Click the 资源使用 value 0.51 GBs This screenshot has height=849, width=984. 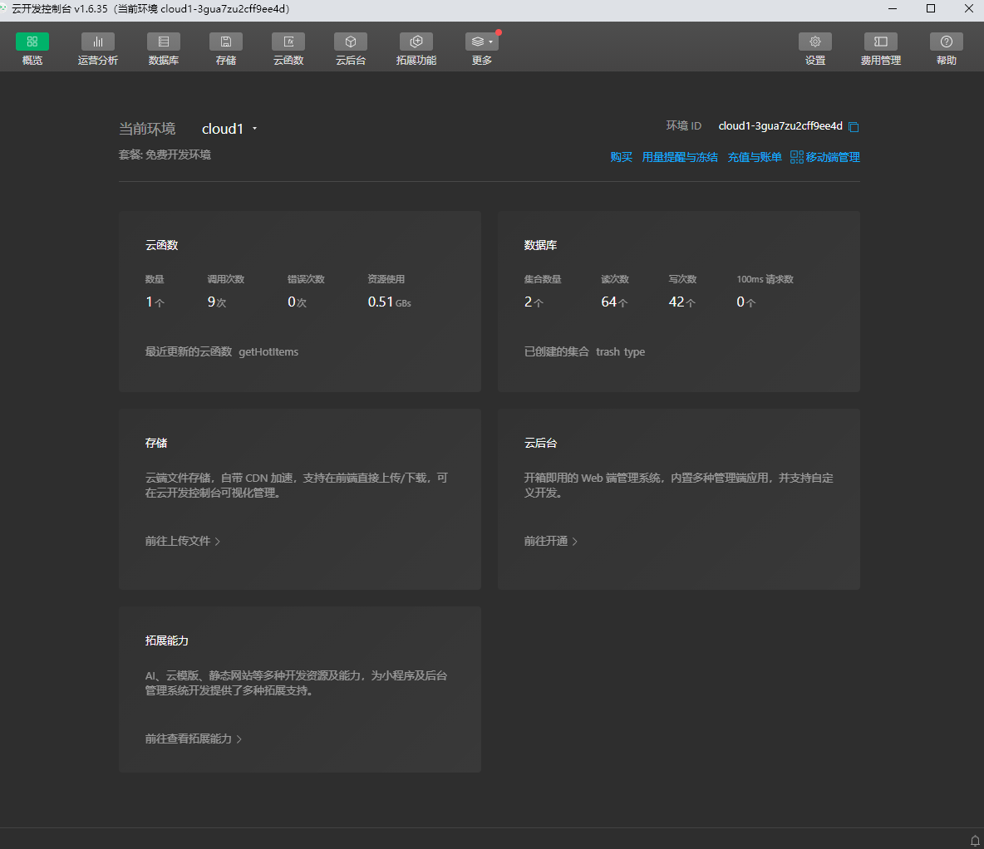tap(389, 302)
